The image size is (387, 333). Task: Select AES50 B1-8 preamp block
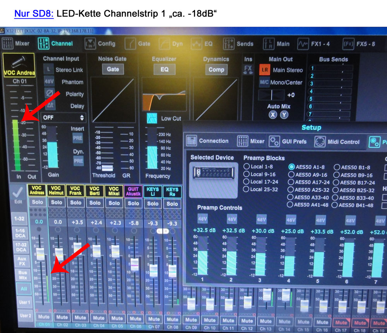337,168
